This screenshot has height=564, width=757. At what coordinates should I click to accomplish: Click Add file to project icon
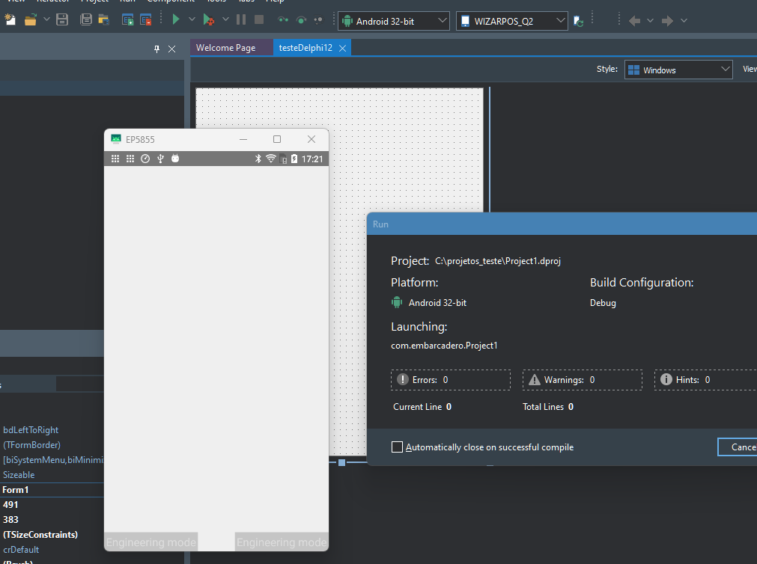point(128,19)
